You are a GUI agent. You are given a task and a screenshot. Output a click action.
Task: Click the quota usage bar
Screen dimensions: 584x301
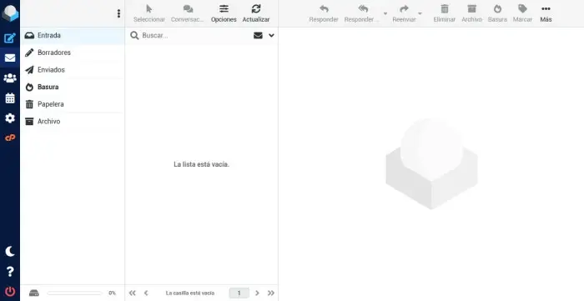[74, 293]
